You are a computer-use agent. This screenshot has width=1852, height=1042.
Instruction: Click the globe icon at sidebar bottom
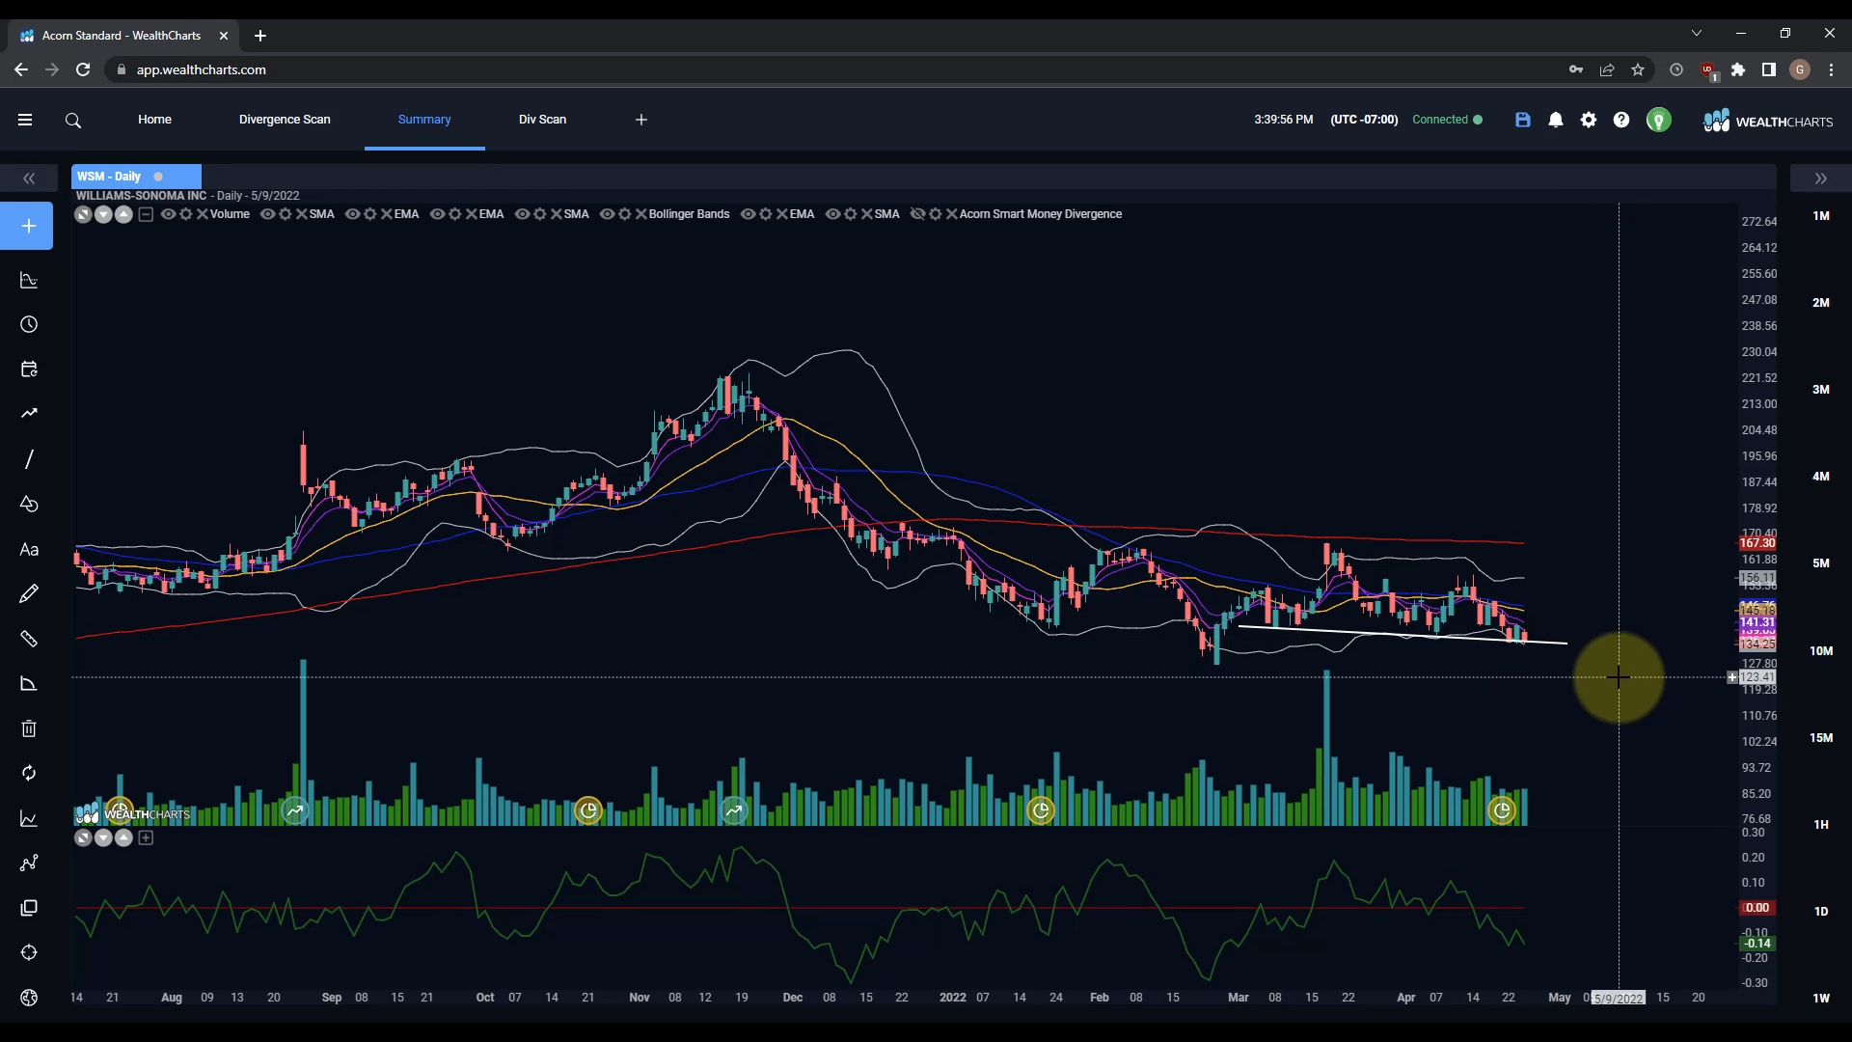coord(29,998)
